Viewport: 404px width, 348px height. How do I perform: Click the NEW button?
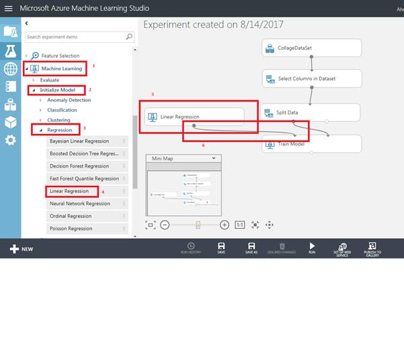22,249
